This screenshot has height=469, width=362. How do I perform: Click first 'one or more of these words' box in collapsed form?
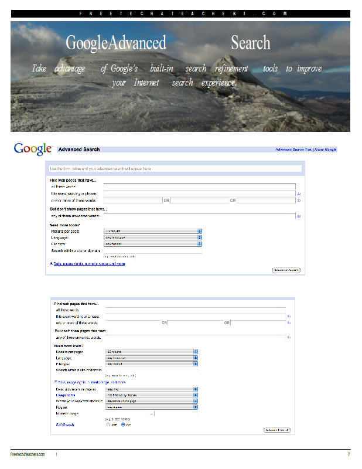click(133, 200)
